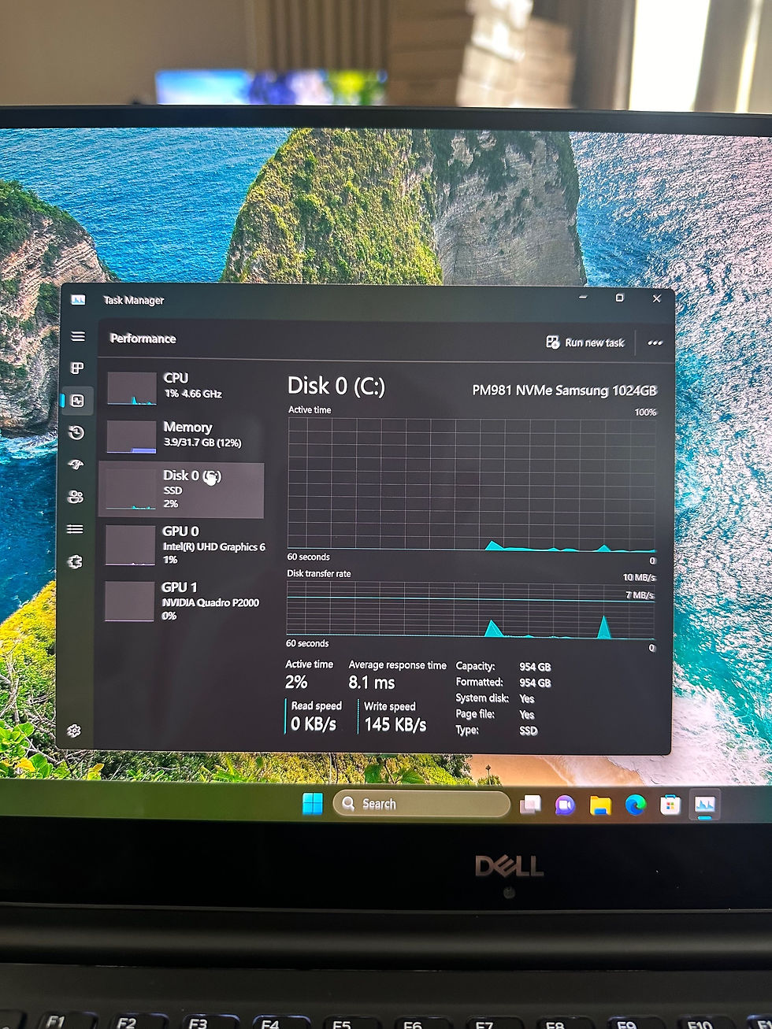Click the 0 KB/s read speed value

pos(314,724)
